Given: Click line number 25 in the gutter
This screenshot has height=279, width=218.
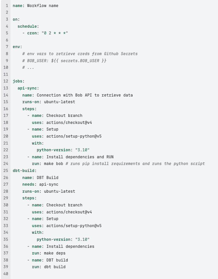Looking at the screenshot, I should [6, 170].
